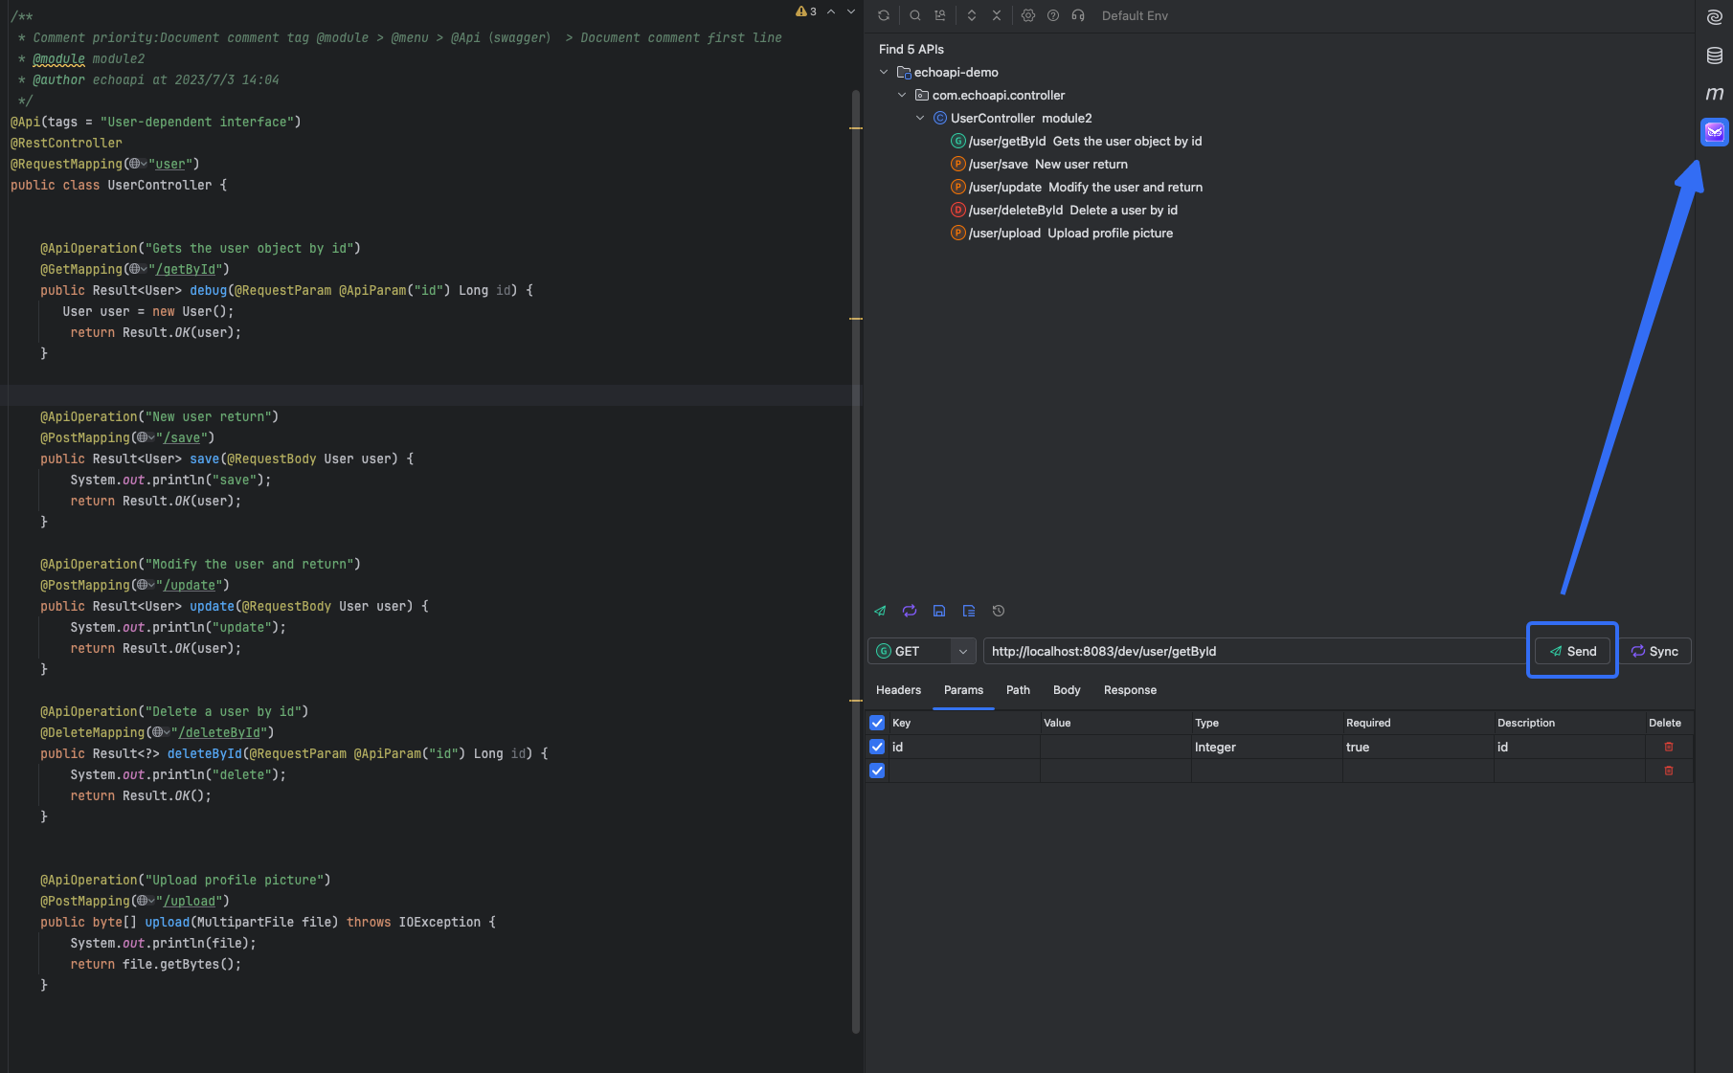1733x1073 pixels.
Task: Collapse the com.echoapi.controller package node
Action: pyautogui.click(x=902, y=95)
